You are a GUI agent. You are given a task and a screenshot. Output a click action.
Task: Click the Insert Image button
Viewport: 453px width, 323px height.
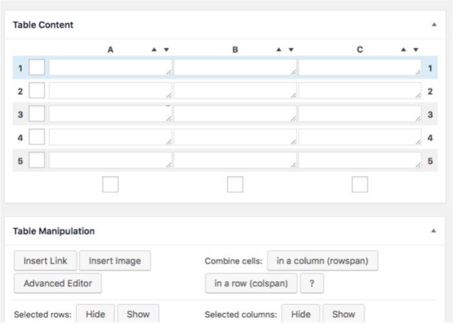[115, 261]
